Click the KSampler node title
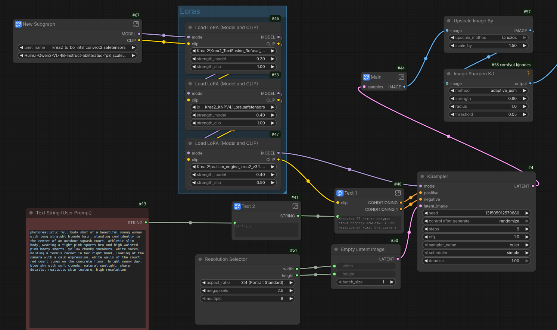557x330 pixels. (x=438, y=176)
